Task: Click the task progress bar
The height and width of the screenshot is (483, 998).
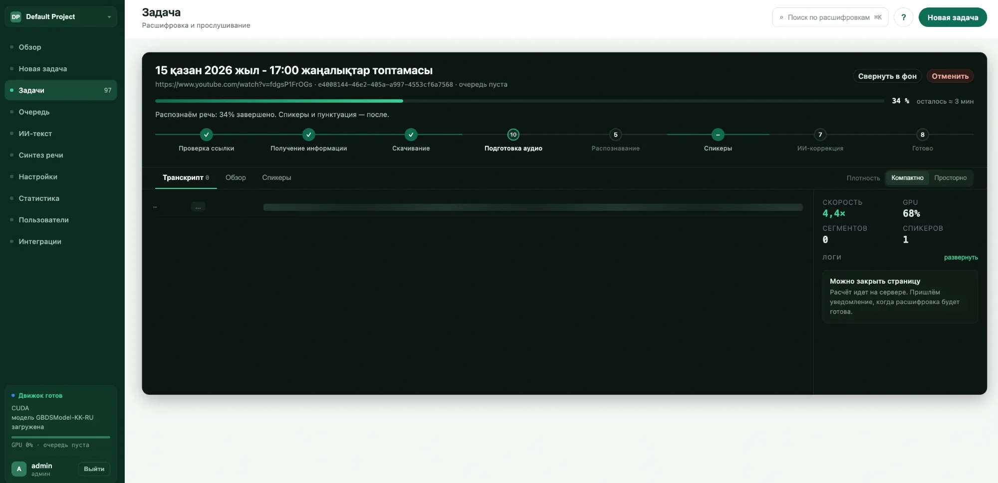Action: (x=519, y=101)
